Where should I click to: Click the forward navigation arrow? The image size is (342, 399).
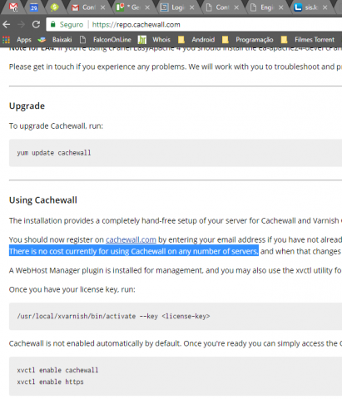tap(21, 25)
